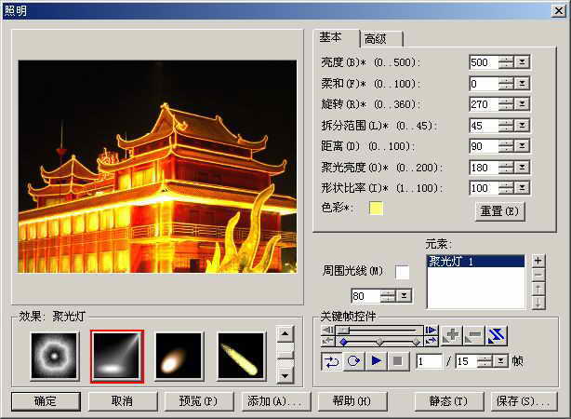Click the add keyframe plus icon

point(453,335)
